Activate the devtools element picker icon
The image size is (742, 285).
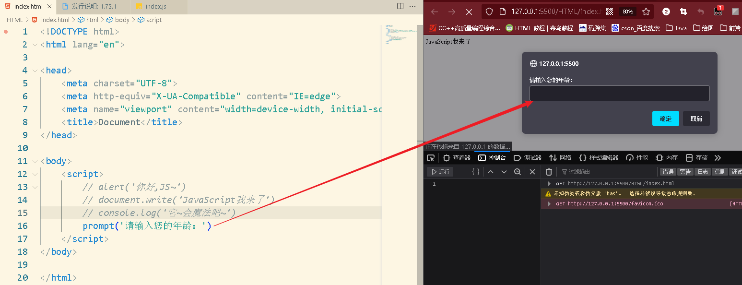[x=431, y=158]
